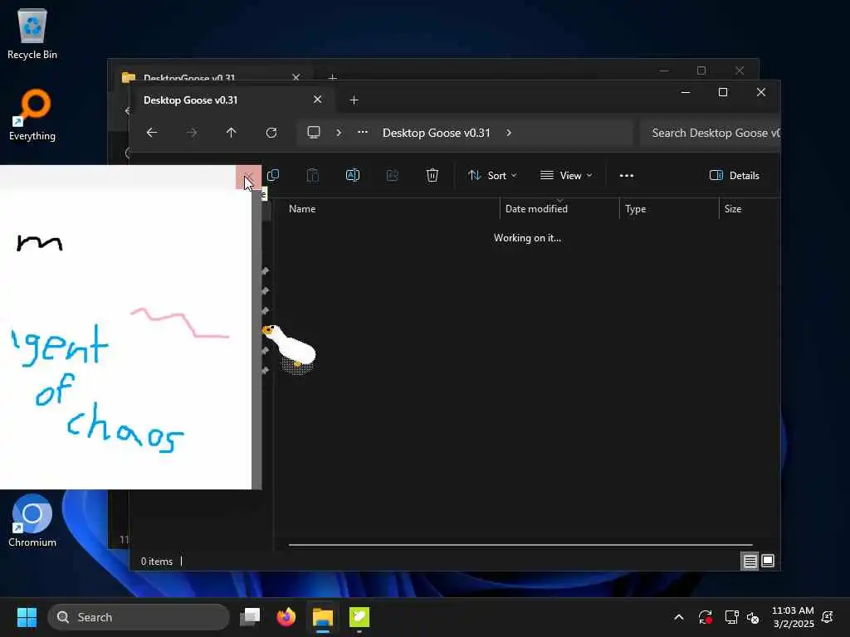Click the network tray icon
This screenshot has height=637, width=850.
pyautogui.click(x=732, y=617)
